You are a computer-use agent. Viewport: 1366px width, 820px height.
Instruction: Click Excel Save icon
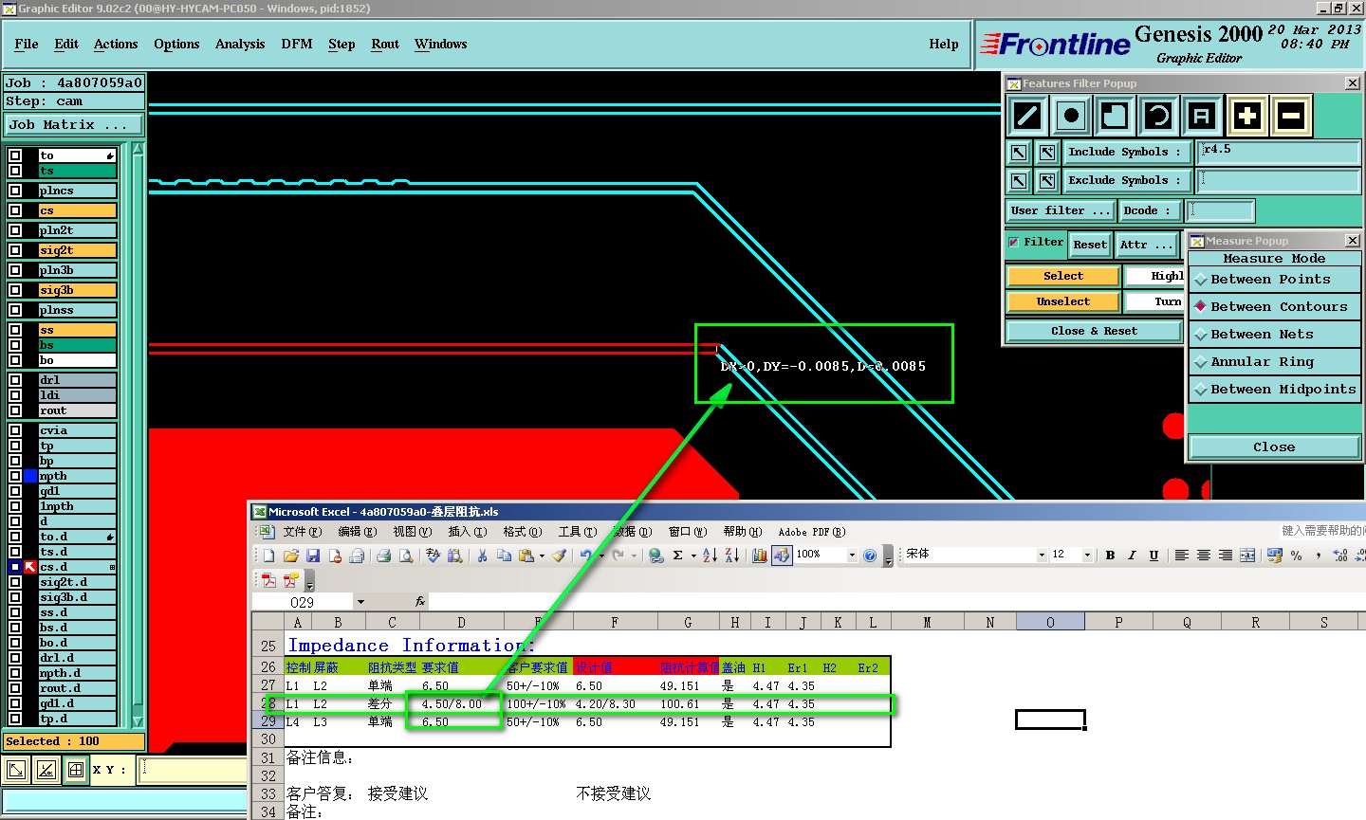pyautogui.click(x=312, y=556)
